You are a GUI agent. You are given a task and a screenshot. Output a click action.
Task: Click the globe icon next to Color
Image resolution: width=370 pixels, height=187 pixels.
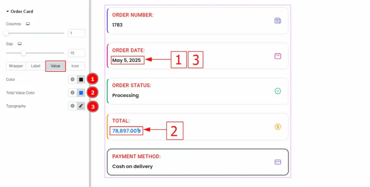click(73, 79)
